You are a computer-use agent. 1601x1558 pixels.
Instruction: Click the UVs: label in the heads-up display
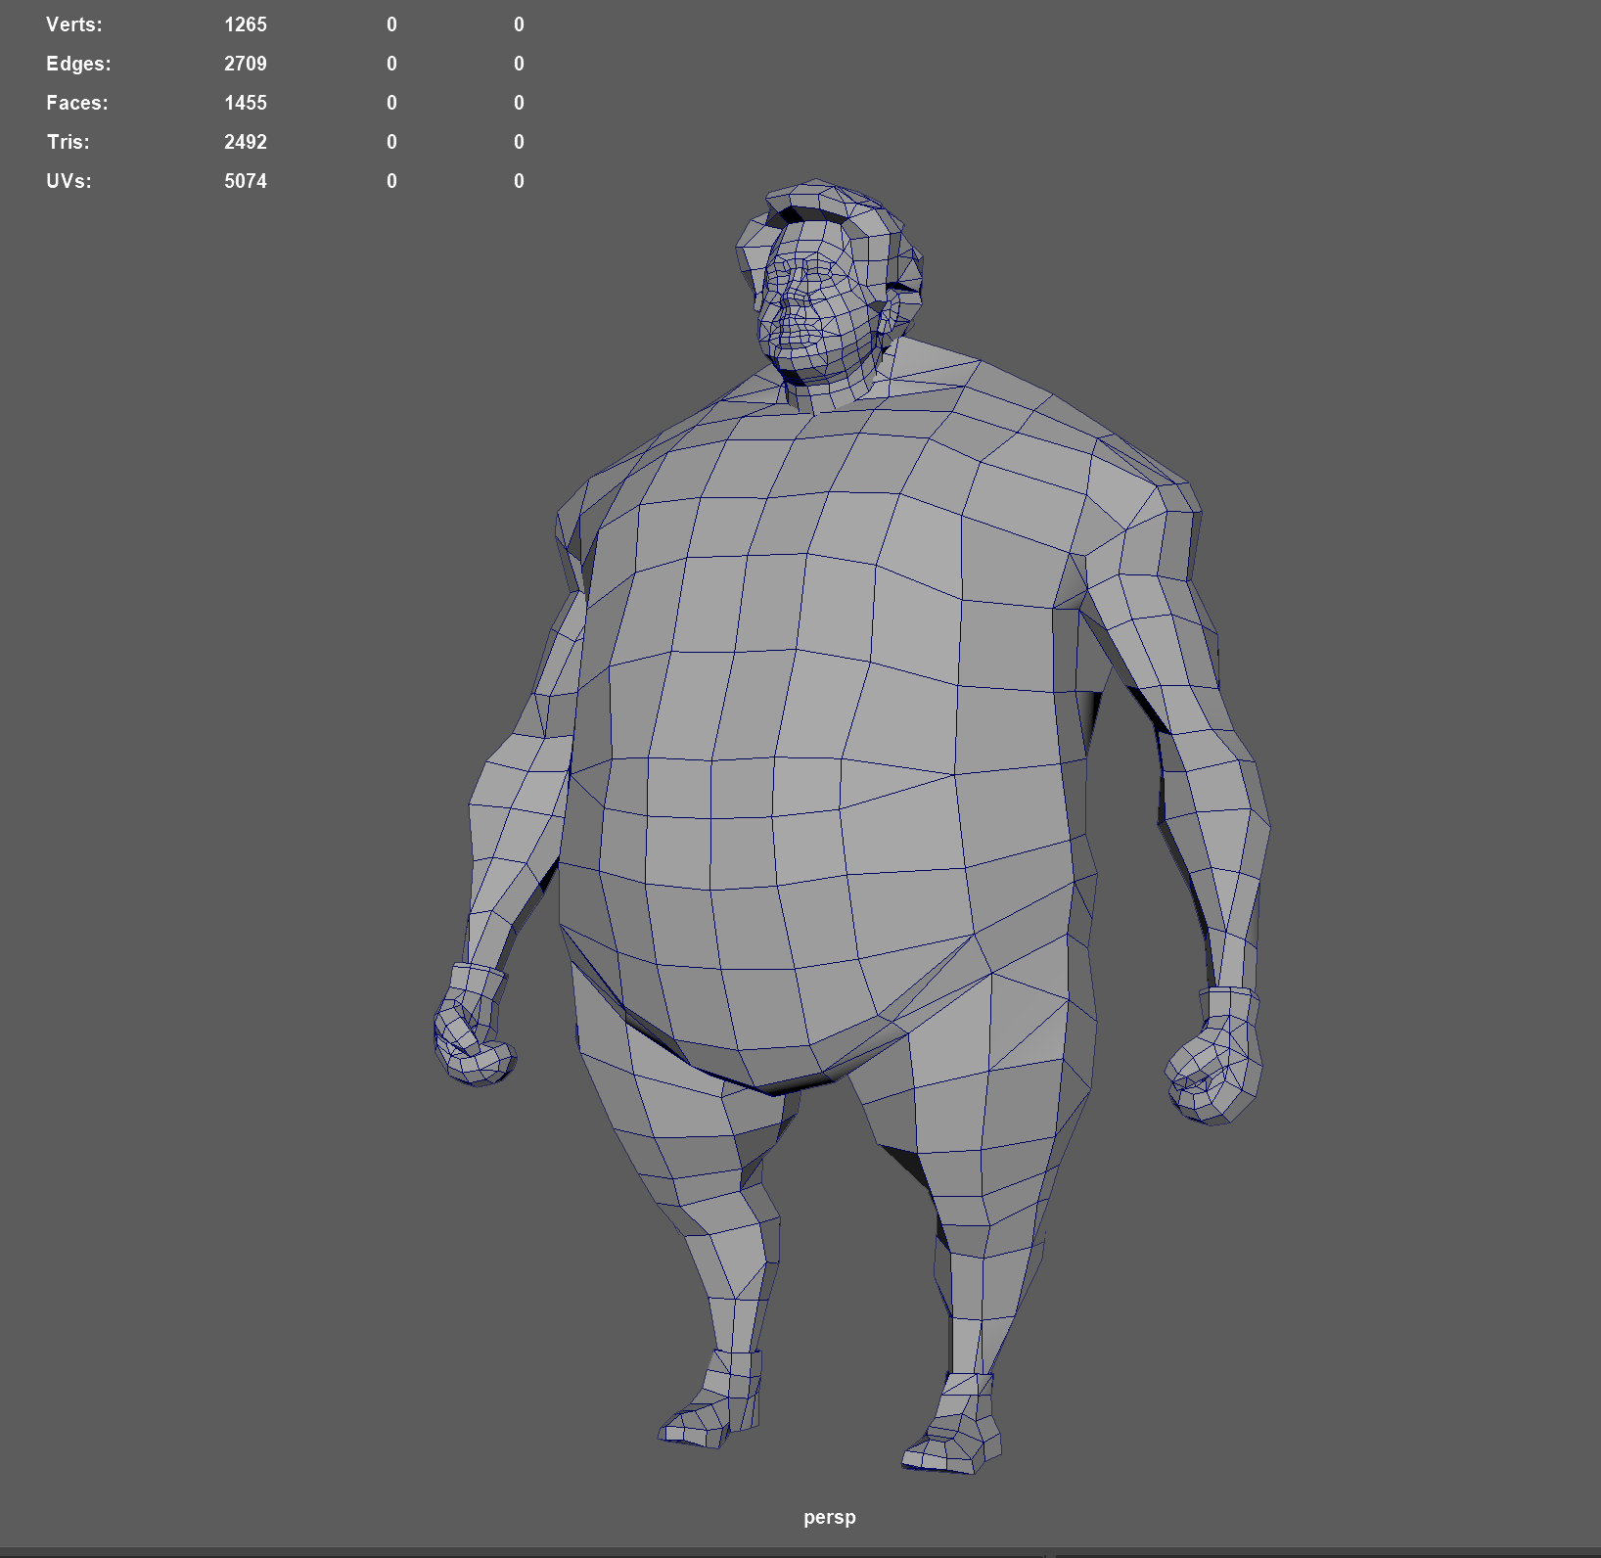pos(69,181)
